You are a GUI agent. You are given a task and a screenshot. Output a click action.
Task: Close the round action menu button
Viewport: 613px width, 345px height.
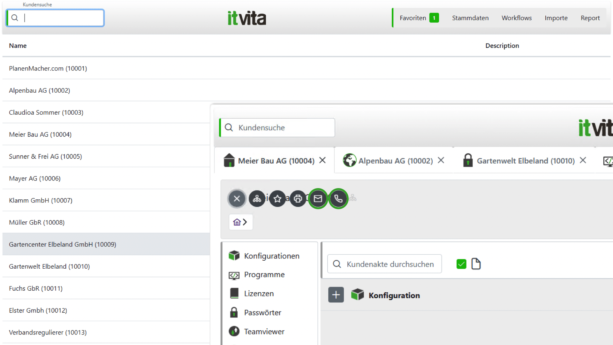point(237,199)
